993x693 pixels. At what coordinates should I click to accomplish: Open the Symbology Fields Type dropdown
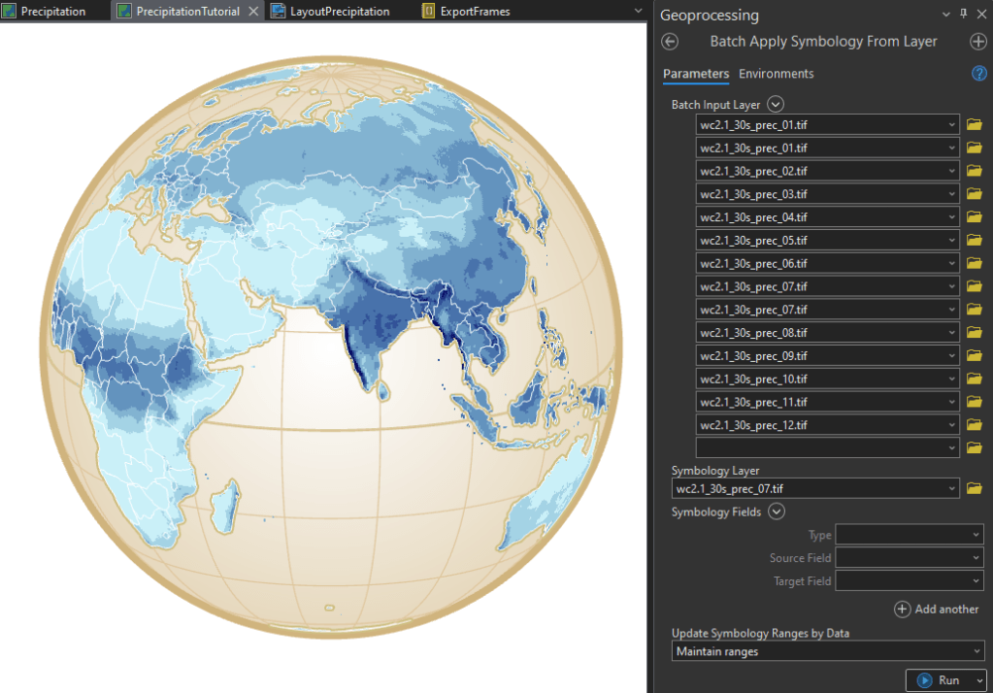tap(910, 535)
